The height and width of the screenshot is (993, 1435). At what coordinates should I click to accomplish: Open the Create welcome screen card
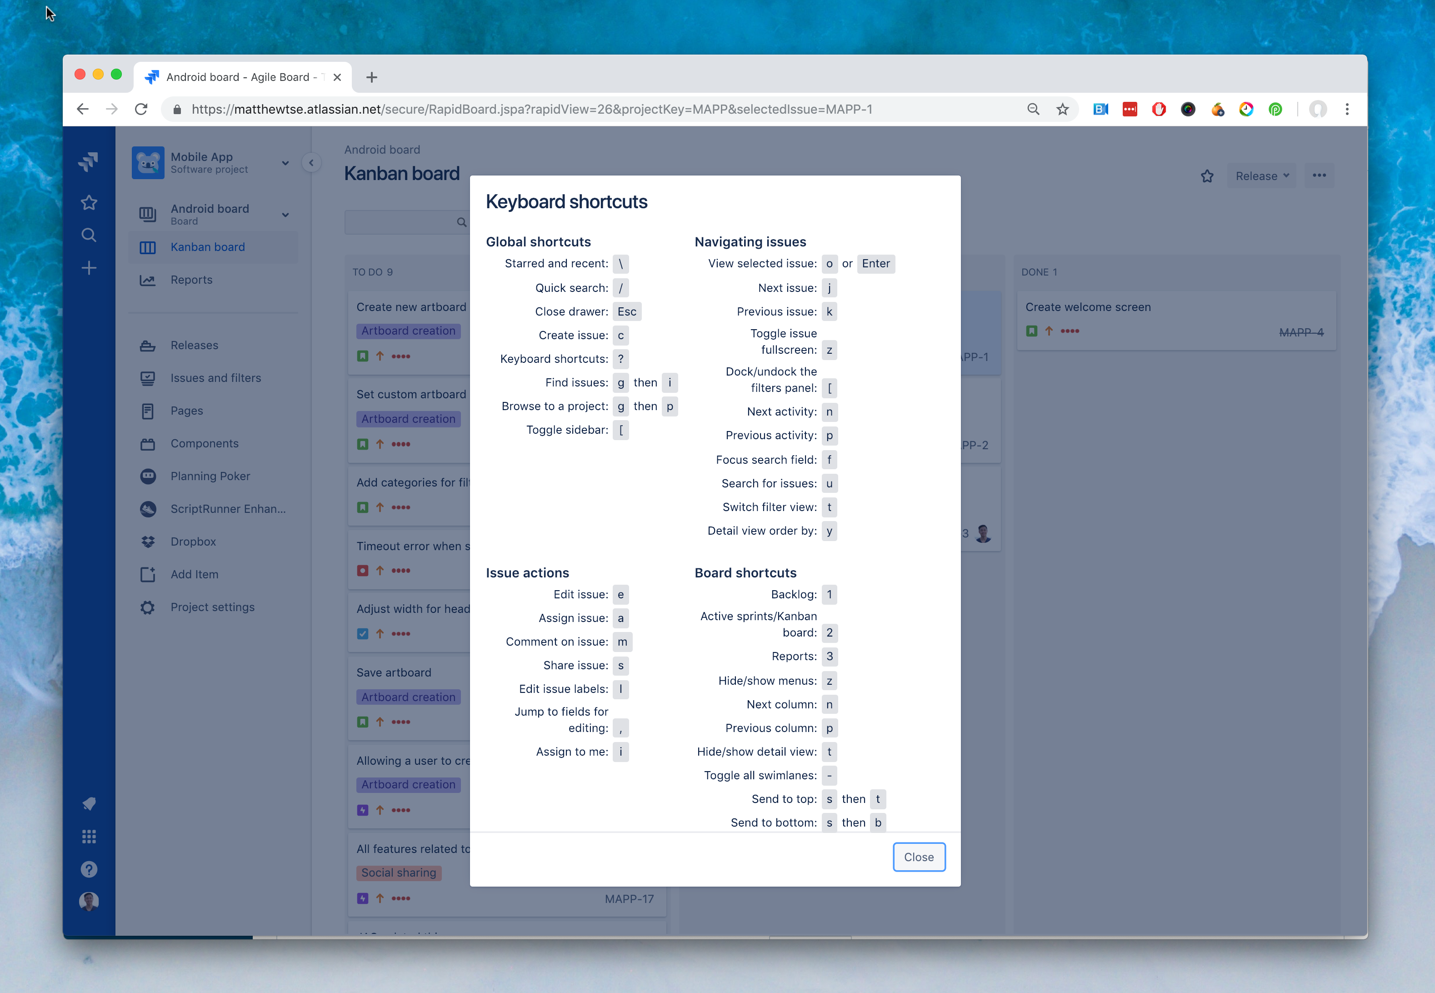tap(1175, 320)
